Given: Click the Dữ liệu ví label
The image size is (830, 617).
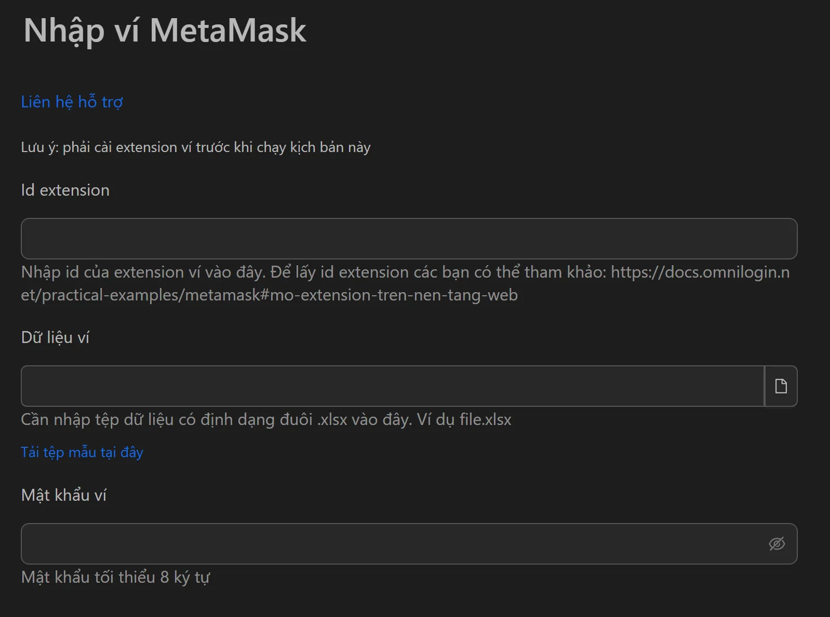Looking at the screenshot, I should pos(55,337).
